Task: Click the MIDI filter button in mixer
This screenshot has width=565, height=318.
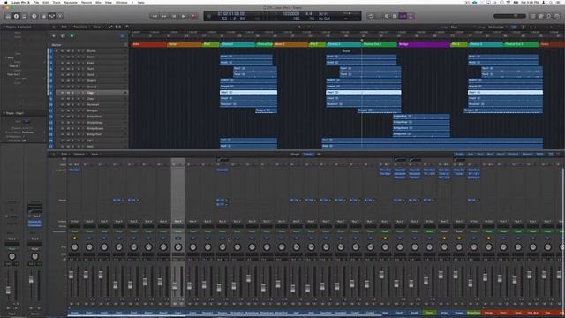Action: click(539, 155)
